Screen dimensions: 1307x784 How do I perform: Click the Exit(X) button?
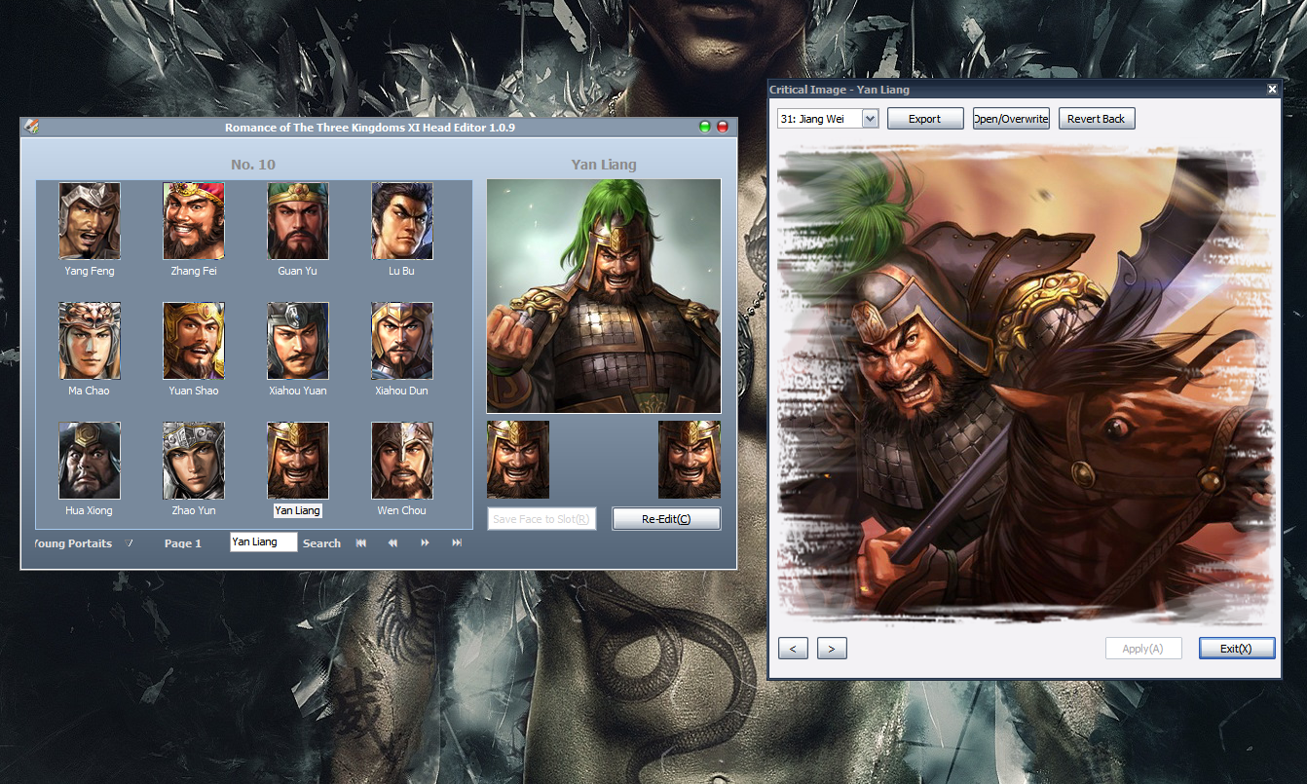click(x=1237, y=649)
